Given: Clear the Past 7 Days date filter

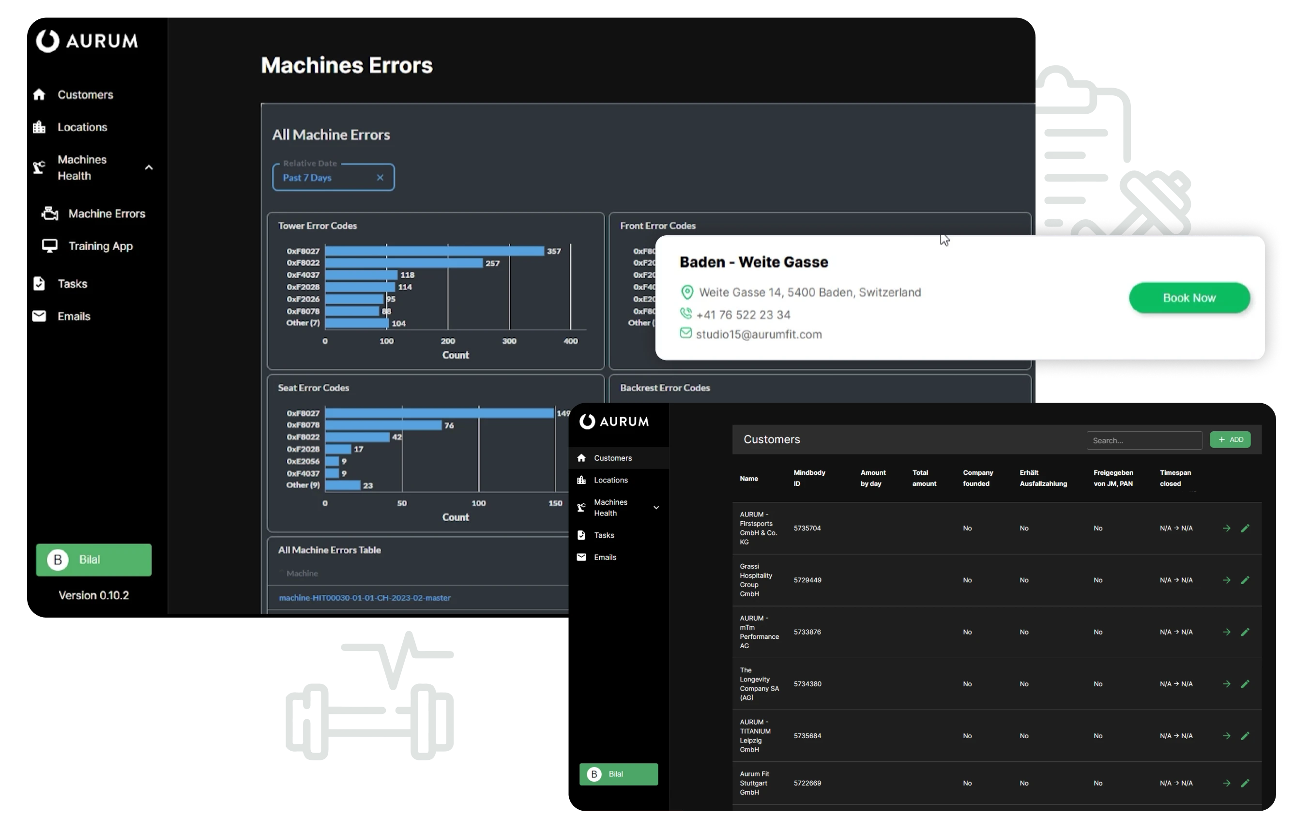Looking at the screenshot, I should 380,178.
